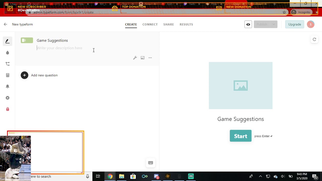Click the Start button in preview
The image size is (322, 181).
point(240,136)
